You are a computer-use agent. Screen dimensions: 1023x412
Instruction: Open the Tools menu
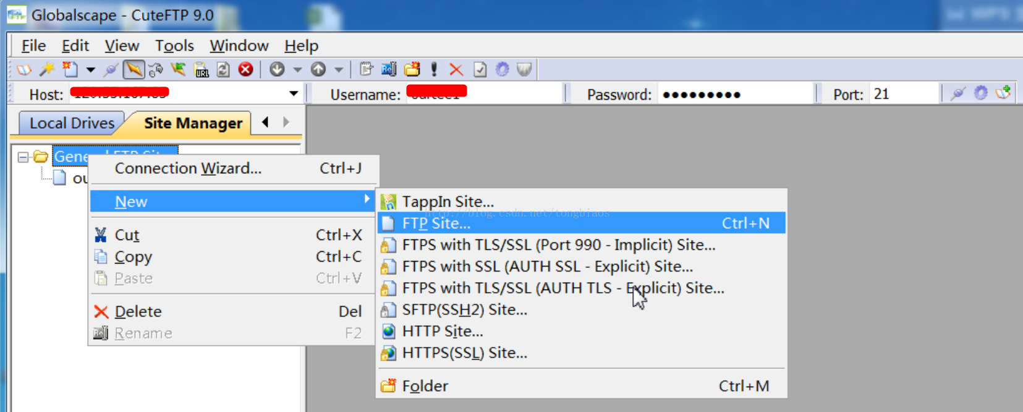(174, 46)
